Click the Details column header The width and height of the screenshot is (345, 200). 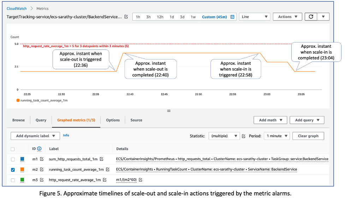122,149
